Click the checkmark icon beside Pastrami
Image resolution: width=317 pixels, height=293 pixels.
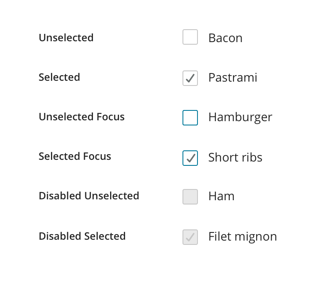click(191, 78)
